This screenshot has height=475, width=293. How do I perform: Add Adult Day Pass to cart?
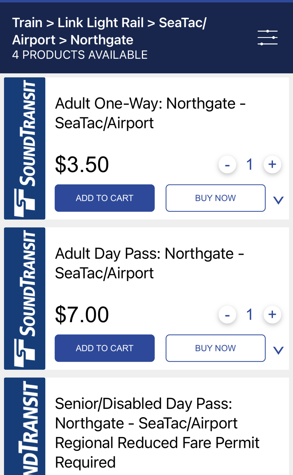tap(105, 348)
